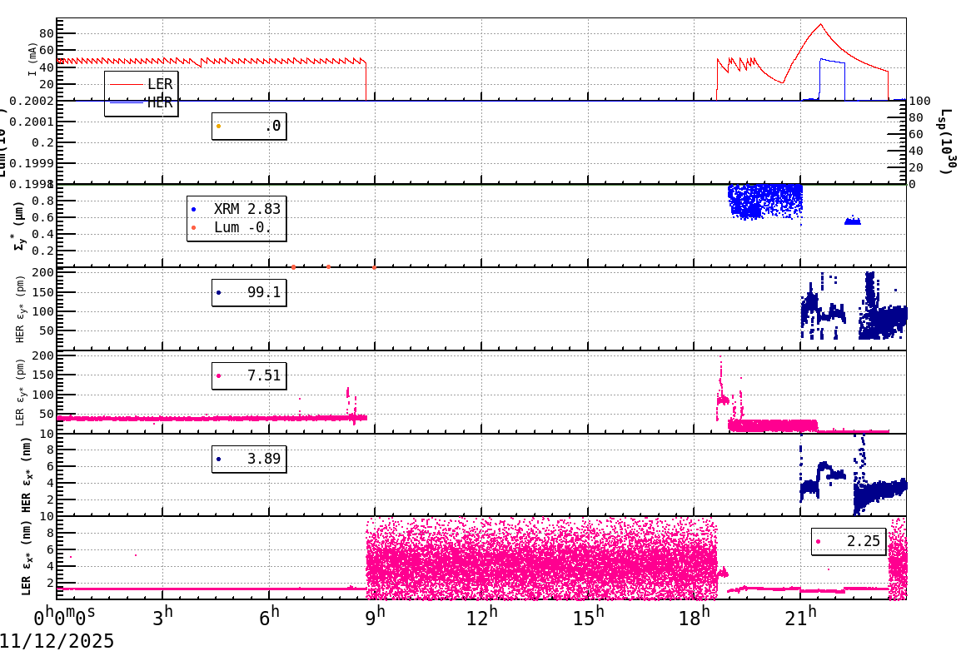This screenshot has width=966, height=651.
Task: Click the 'I (mA)' y-axis label
Action: (32, 59)
